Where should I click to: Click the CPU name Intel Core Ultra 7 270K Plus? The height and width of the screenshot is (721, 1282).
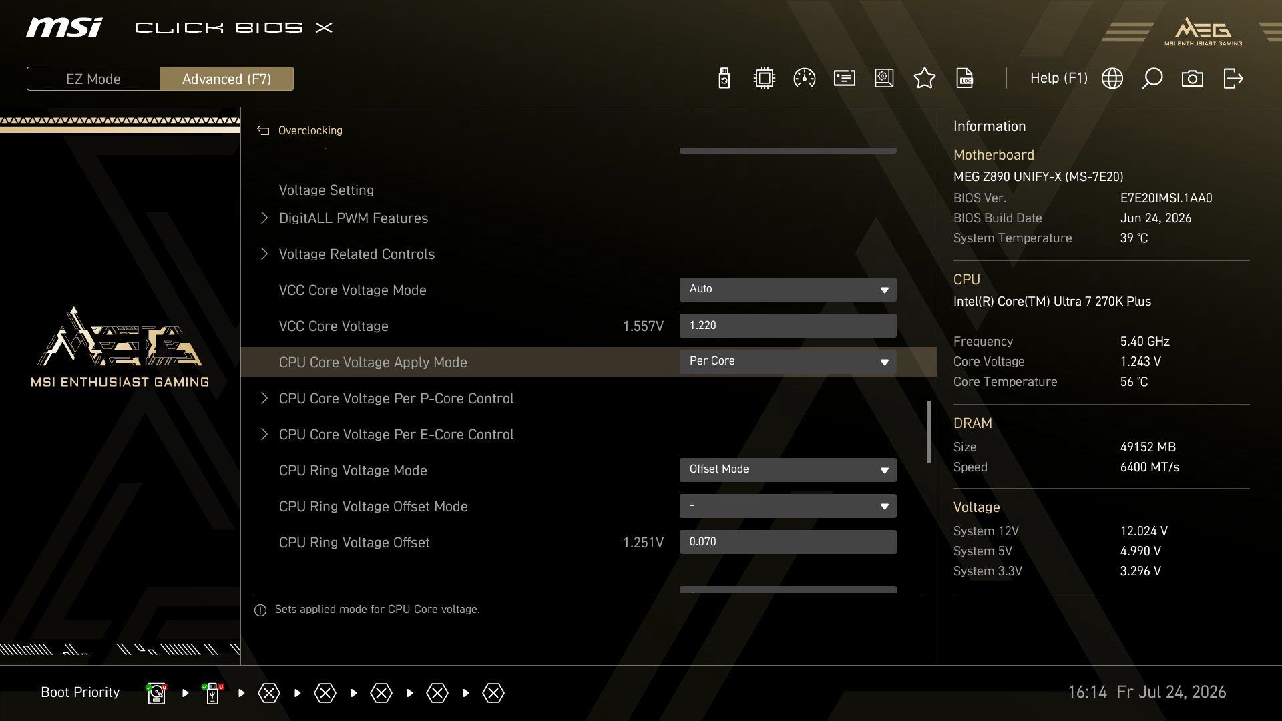click(x=1052, y=302)
